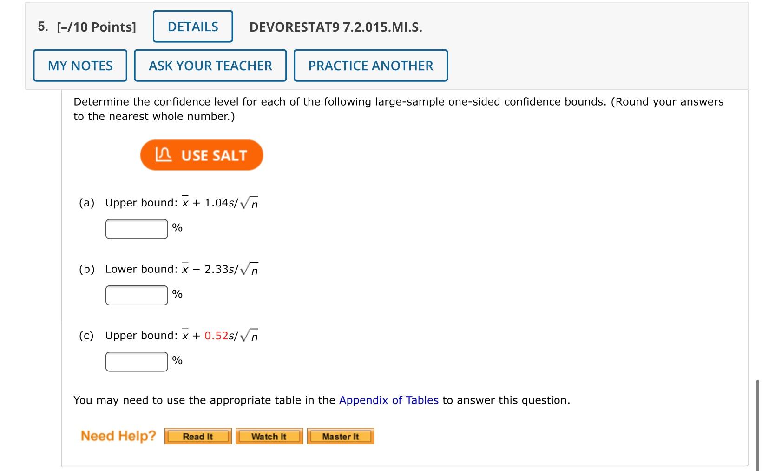Click the Master It tutorial icon

tap(341, 436)
